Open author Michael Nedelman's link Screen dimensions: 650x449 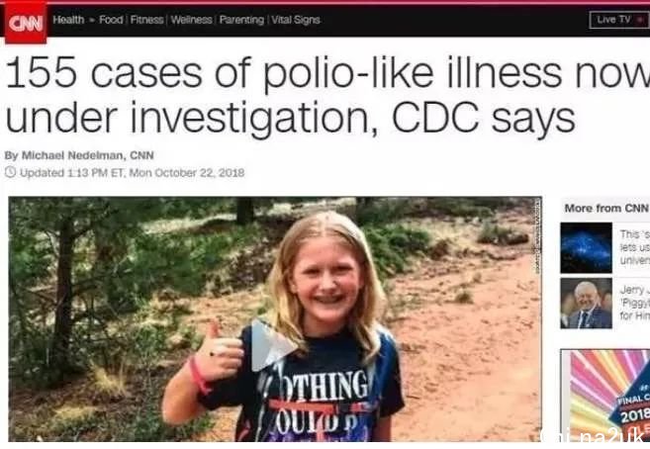(72, 155)
